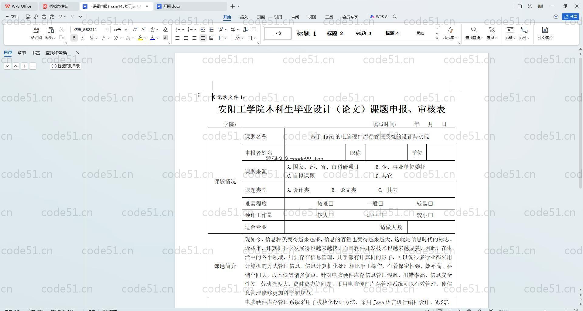Image resolution: width=583 pixels, height=311 pixels.
Task: Decrease paragraph indent
Action: pyautogui.click(x=203, y=29)
